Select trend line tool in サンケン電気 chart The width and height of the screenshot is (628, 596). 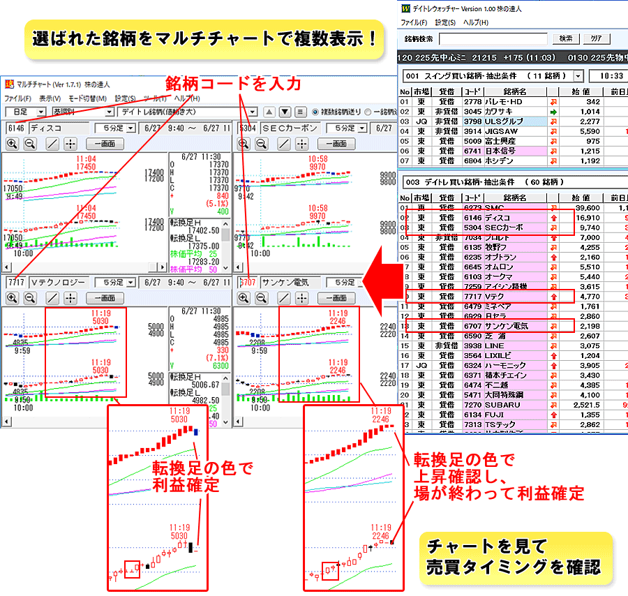pos(283,298)
